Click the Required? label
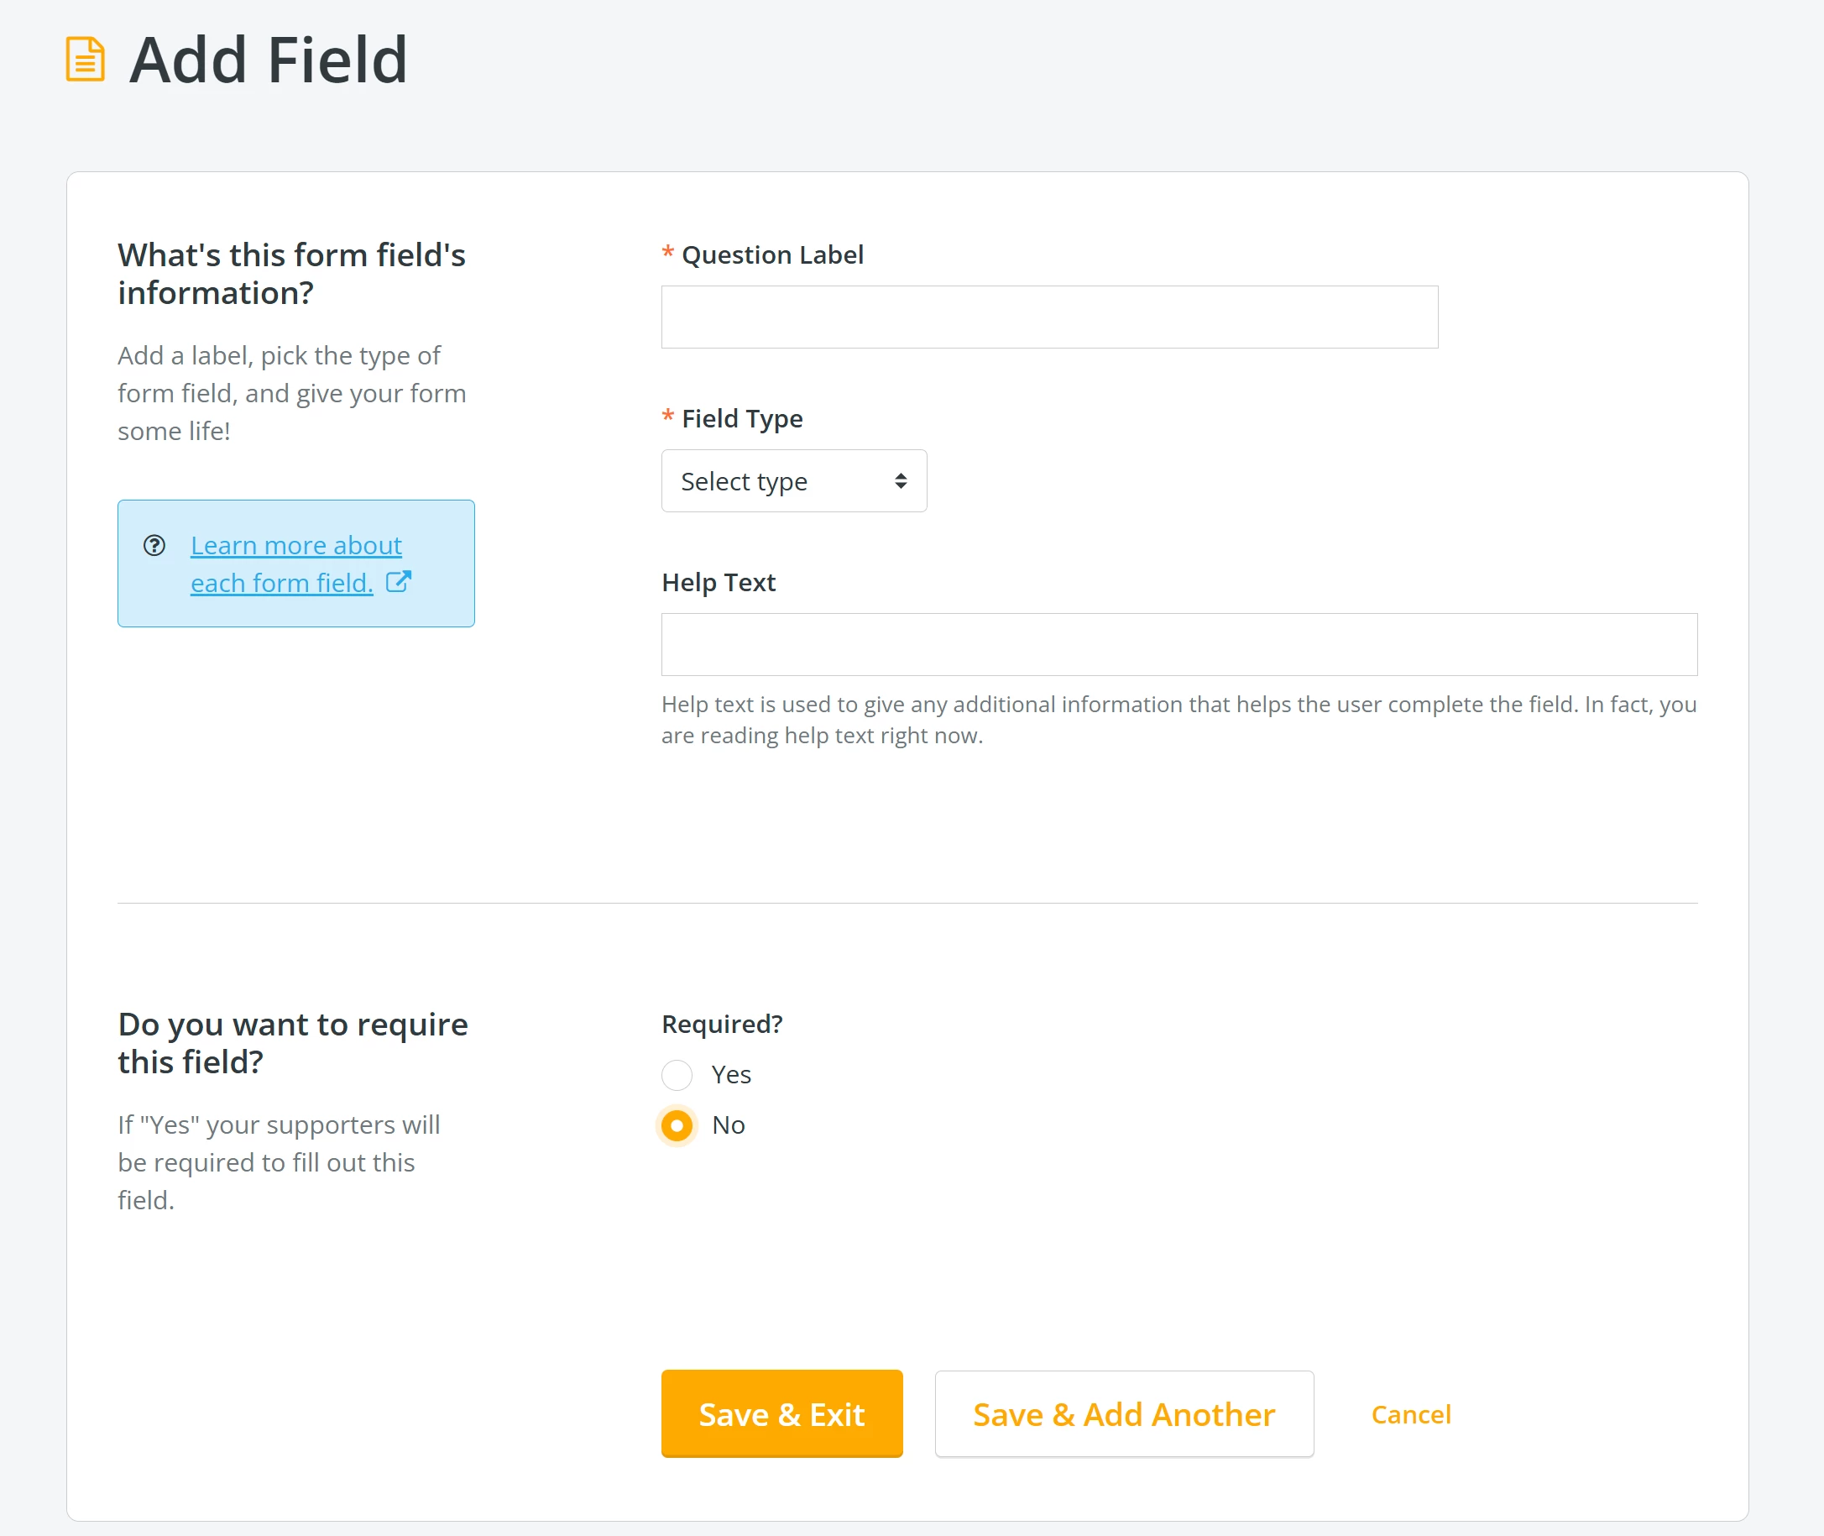This screenshot has height=1536, width=1824. pos(722,1024)
